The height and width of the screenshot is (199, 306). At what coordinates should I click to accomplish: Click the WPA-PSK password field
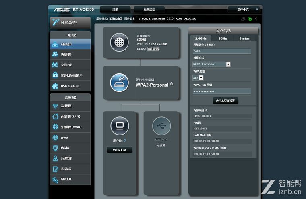(x=222, y=91)
